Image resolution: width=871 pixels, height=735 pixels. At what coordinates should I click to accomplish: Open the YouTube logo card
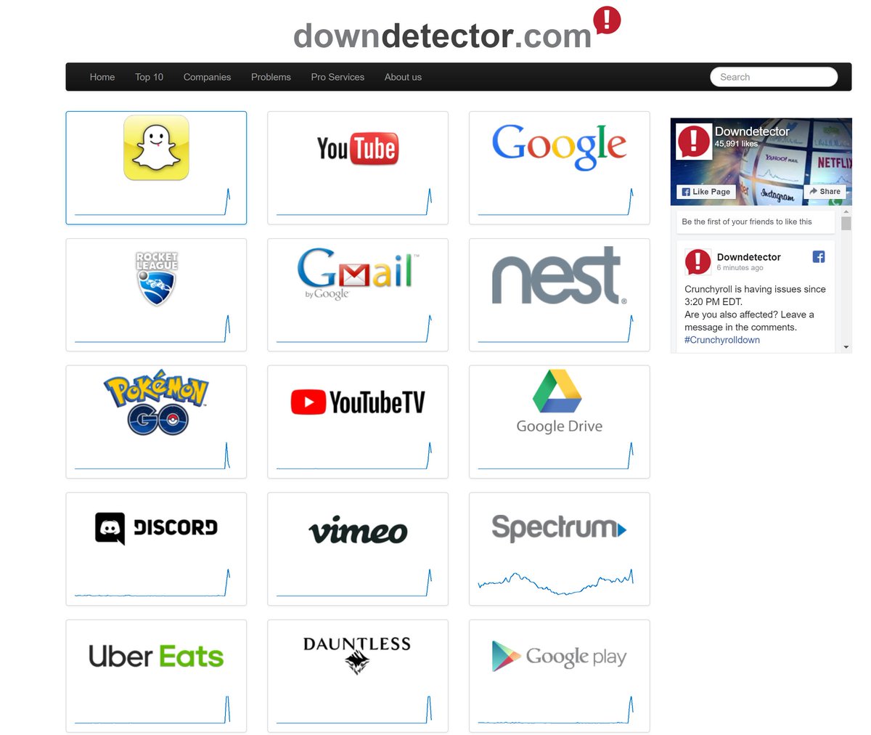click(358, 168)
